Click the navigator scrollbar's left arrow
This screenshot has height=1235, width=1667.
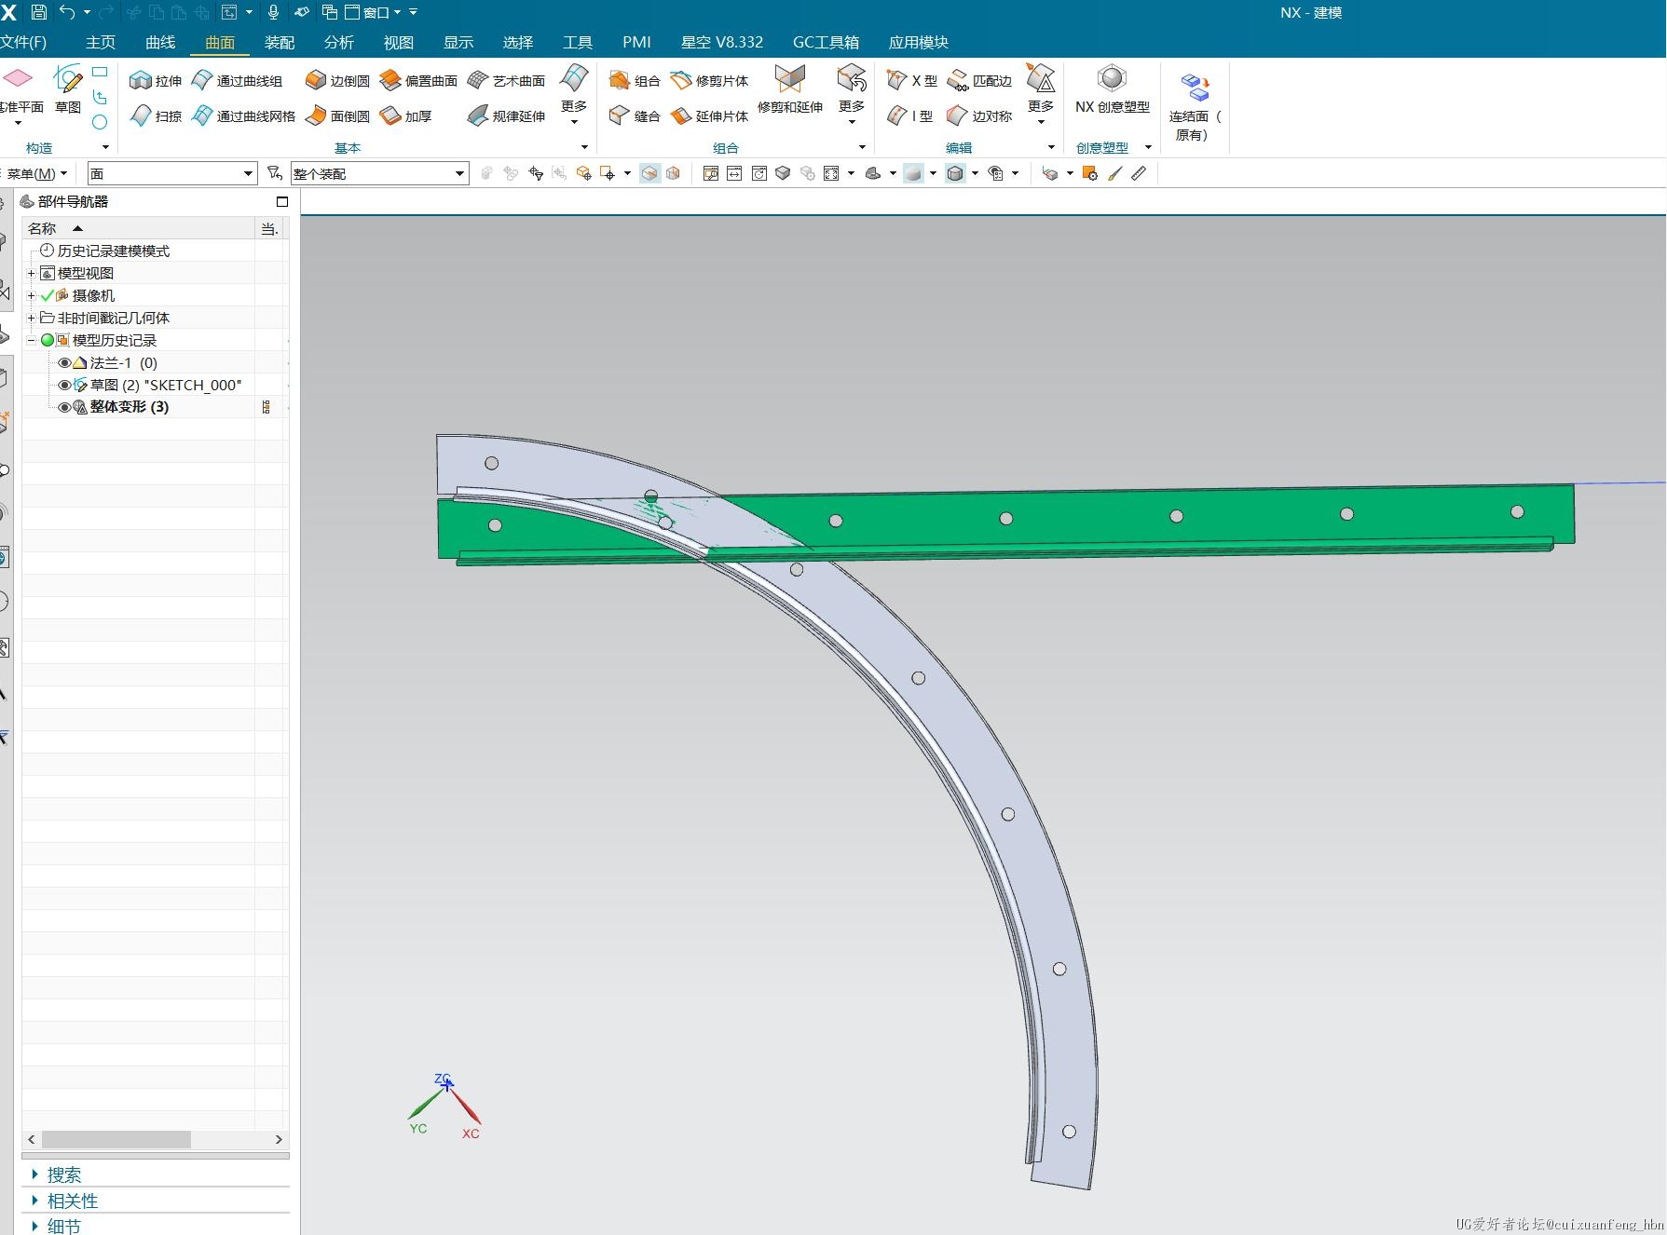33,1140
